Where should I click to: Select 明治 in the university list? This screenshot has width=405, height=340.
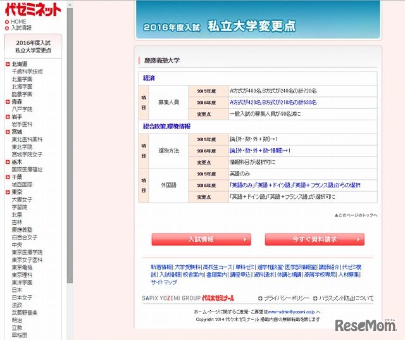(17, 320)
